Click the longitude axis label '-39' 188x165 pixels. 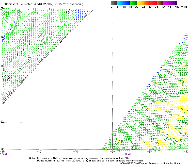tap(76, 152)
